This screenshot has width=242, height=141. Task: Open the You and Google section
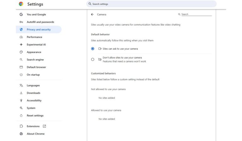pyautogui.click(x=36, y=14)
